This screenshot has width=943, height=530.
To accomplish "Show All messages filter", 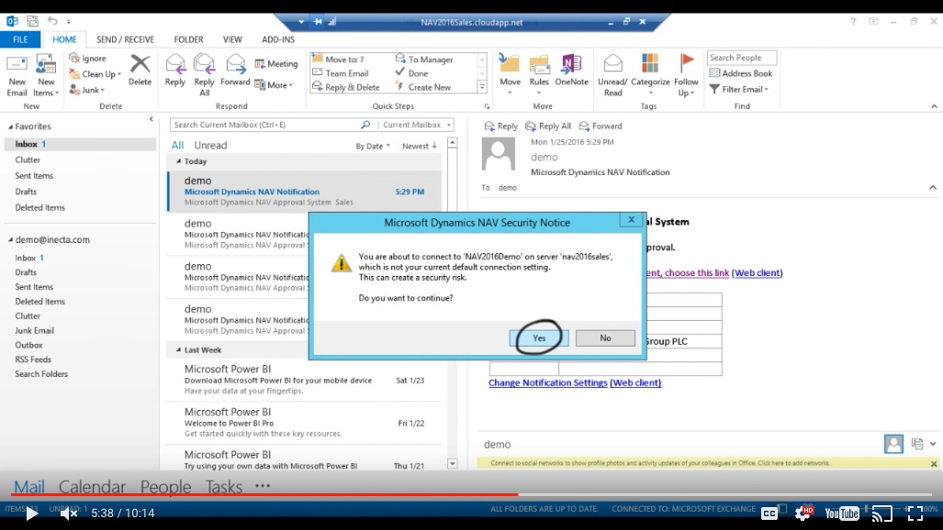I will coord(177,146).
